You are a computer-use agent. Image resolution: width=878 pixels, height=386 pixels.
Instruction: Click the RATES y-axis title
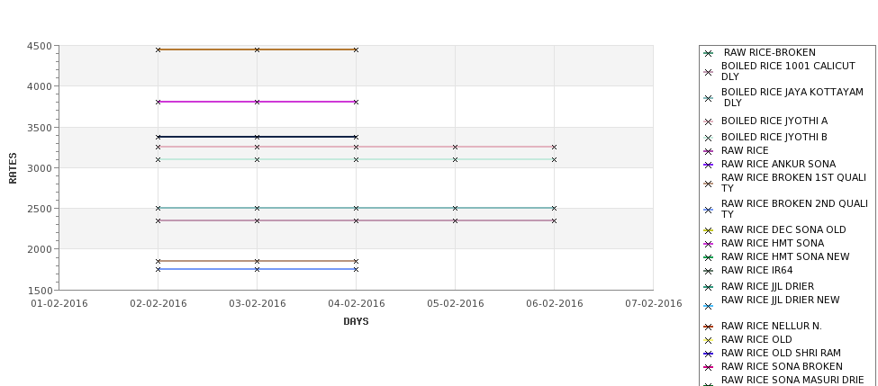tap(13, 168)
